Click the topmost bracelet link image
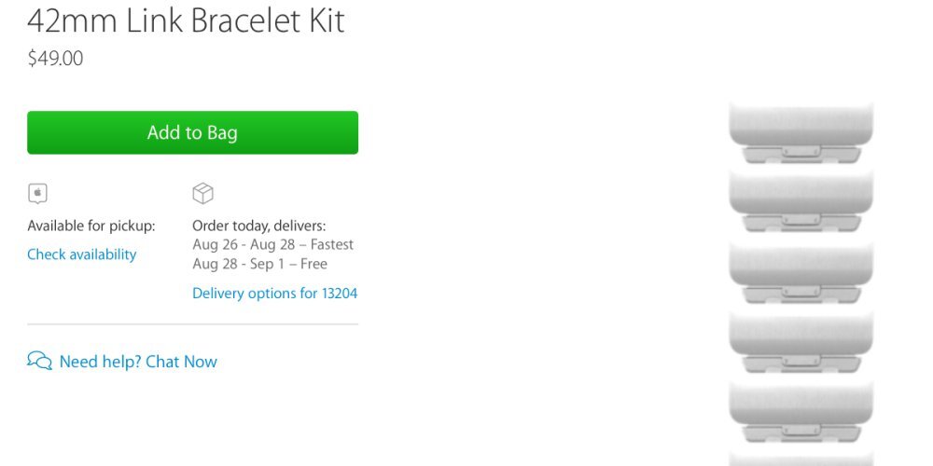This screenshot has width=933, height=466. point(801,130)
